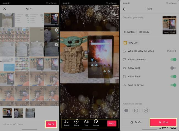Tap the red Next button

click(112, 123)
